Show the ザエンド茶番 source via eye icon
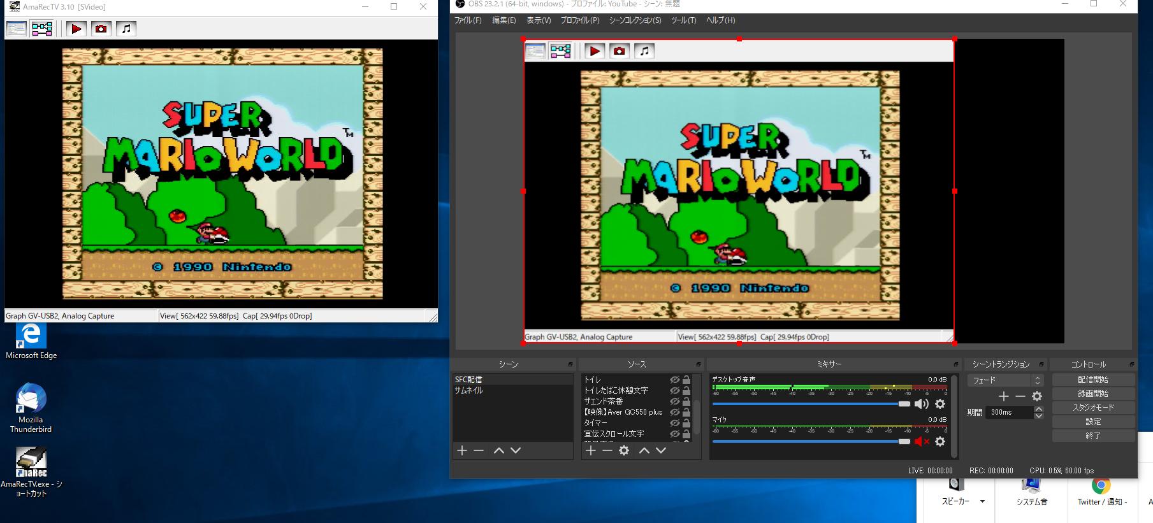The width and height of the screenshot is (1153, 523). pyautogui.click(x=674, y=401)
